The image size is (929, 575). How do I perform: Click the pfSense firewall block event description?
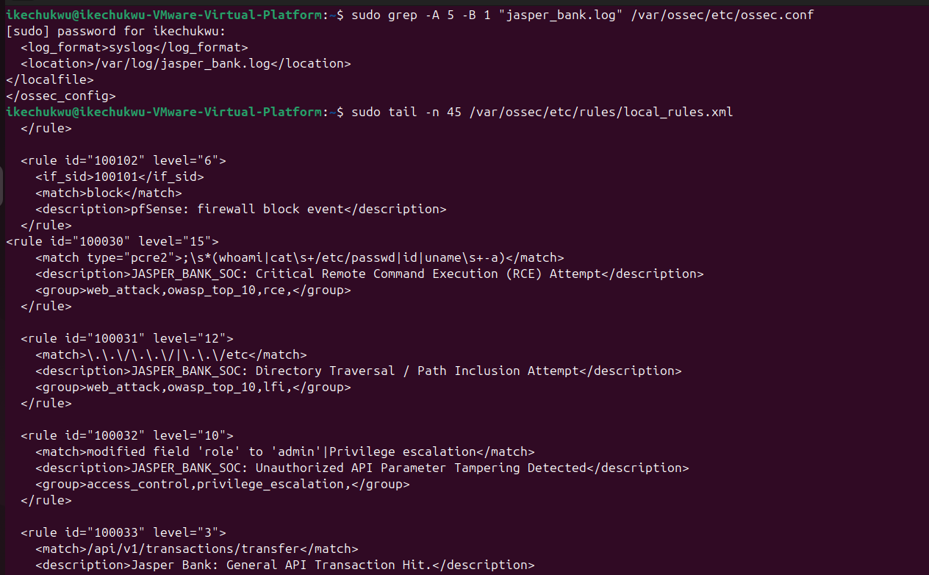tap(241, 209)
